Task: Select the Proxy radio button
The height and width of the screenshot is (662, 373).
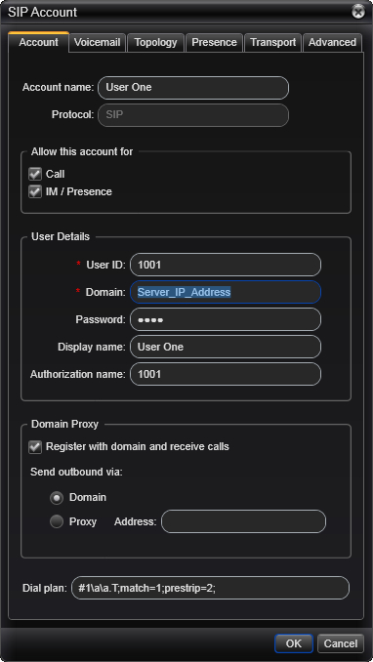Action: (x=57, y=521)
